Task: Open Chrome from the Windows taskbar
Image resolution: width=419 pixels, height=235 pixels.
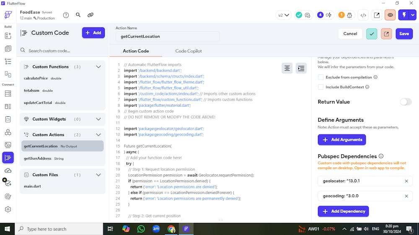Action: tap(171, 229)
